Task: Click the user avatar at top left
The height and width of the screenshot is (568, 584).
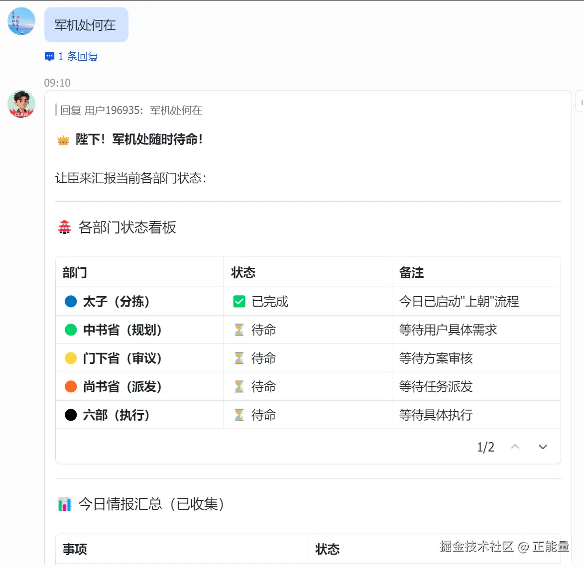Action: click(21, 21)
